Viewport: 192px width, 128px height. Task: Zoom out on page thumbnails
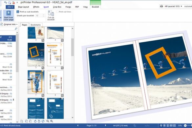click(x=48, y=121)
